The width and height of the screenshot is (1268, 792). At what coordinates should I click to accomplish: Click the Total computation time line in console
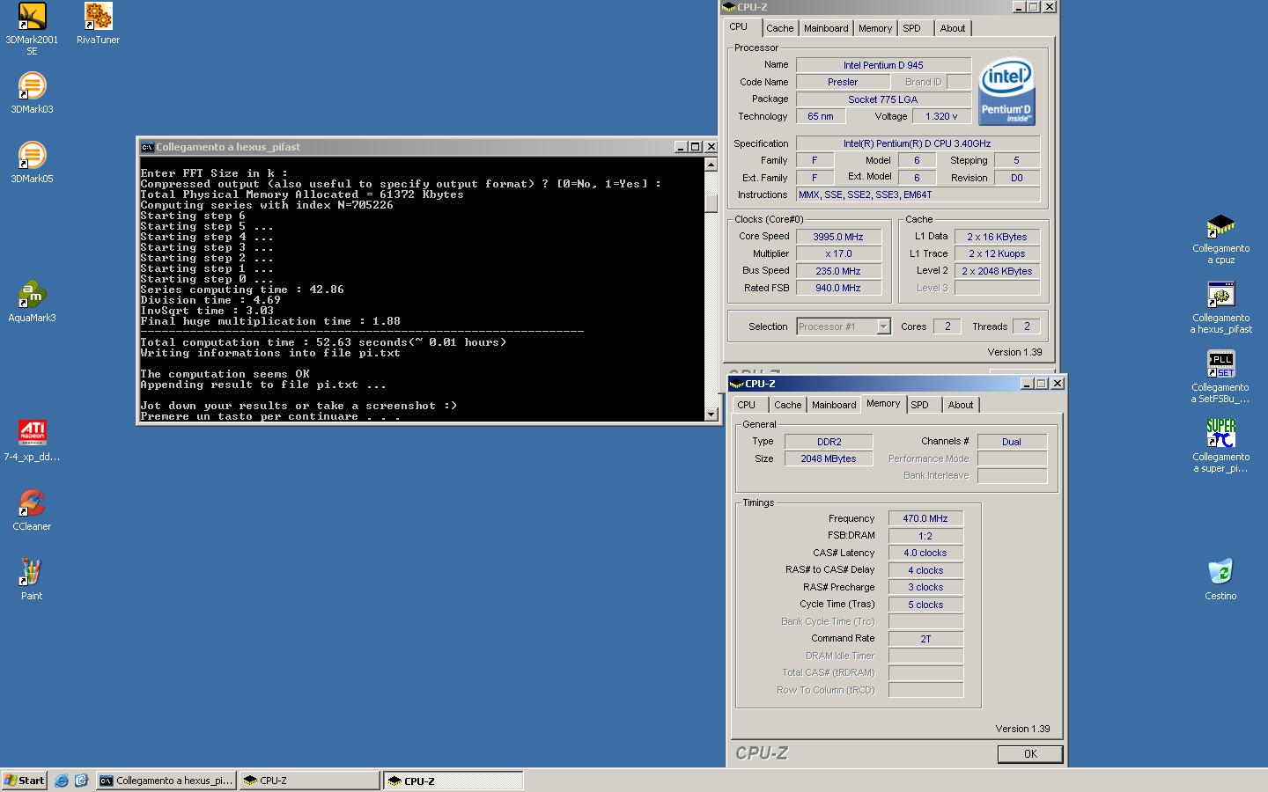[x=323, y=342]
